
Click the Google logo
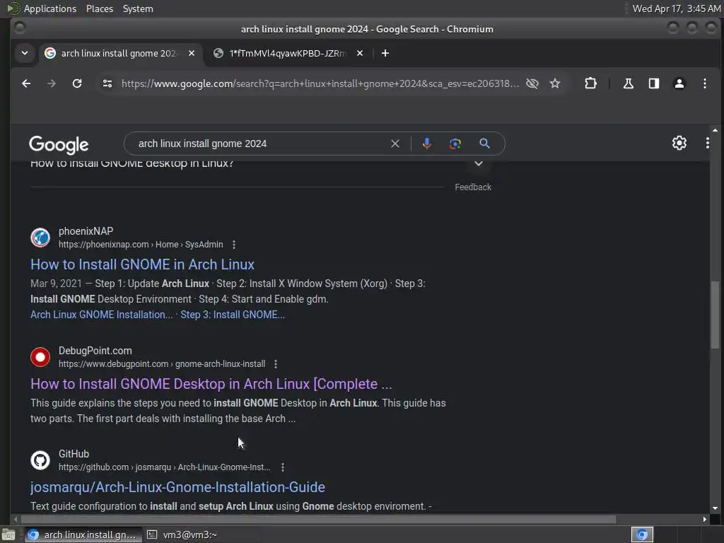59,144
